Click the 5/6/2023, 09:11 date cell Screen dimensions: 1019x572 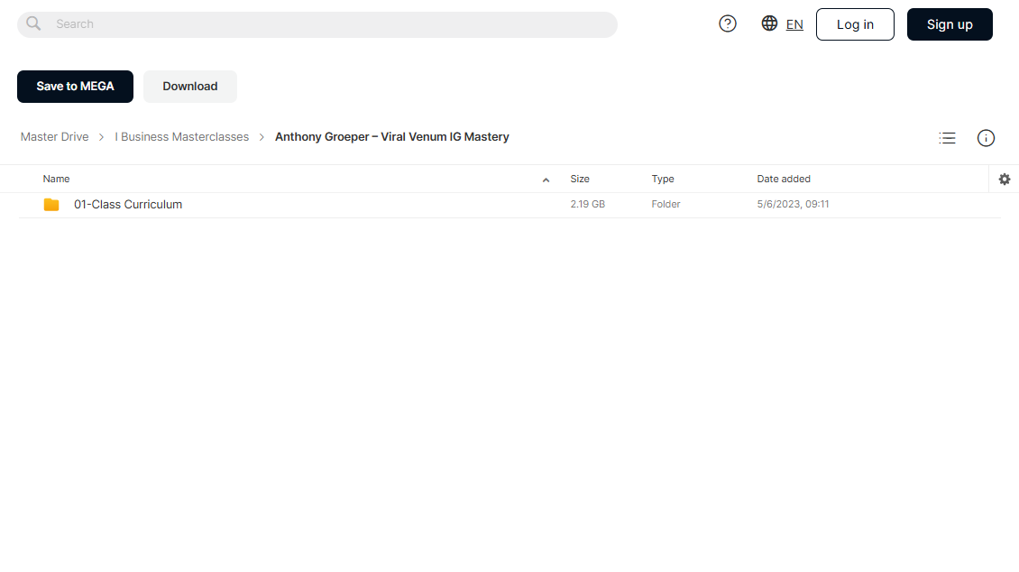793,204
